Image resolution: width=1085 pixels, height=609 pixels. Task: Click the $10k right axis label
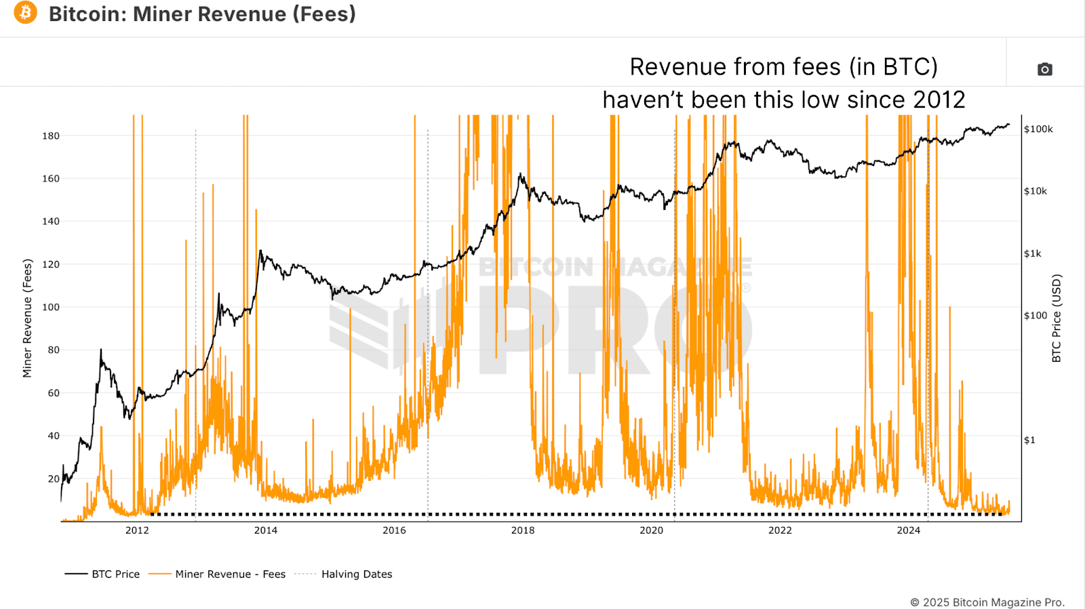click(x=1035, y=191)
